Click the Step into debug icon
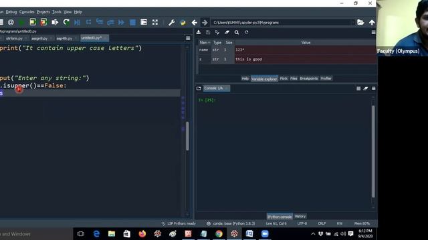Image resolution: width=428 pixels, height=240 pixels. click(100, 22)
